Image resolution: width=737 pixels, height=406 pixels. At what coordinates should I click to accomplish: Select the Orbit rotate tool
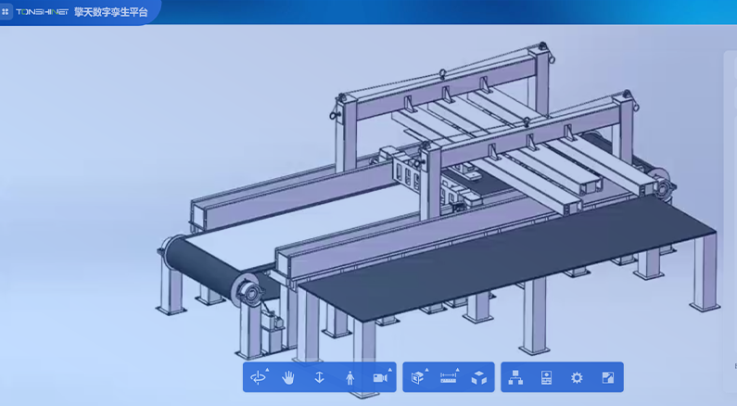(258, 377)
